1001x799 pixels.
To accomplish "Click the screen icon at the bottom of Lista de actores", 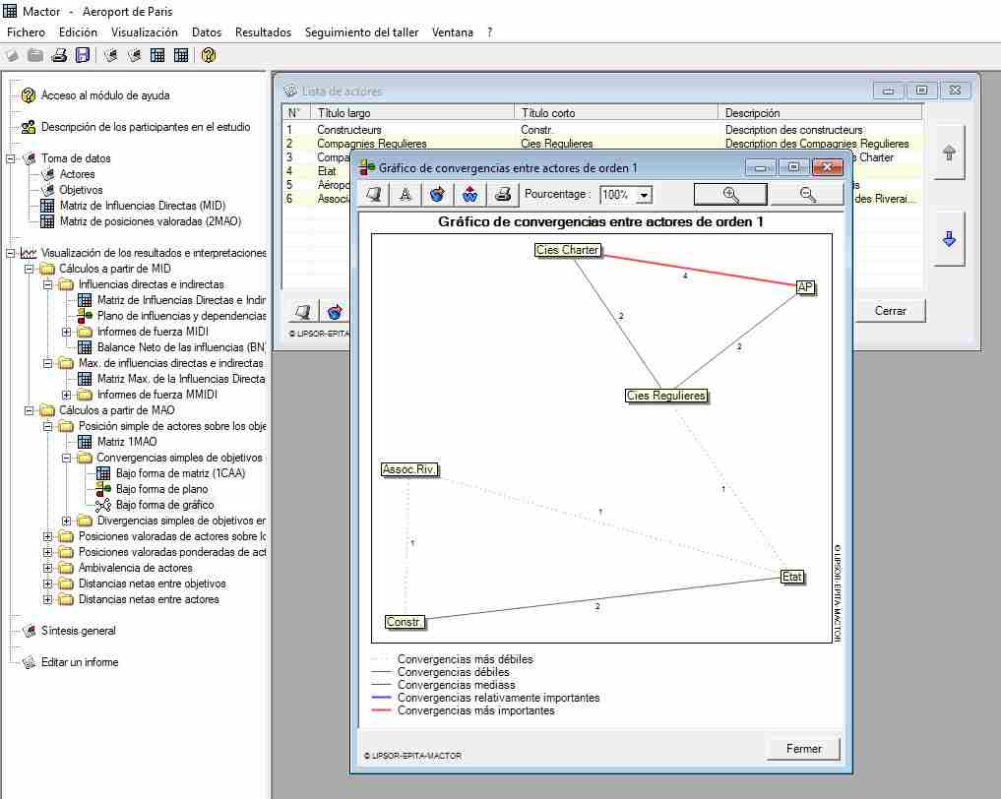I will pos(302,311).
